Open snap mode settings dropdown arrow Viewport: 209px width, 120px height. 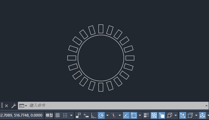click(x=71, y=115)
